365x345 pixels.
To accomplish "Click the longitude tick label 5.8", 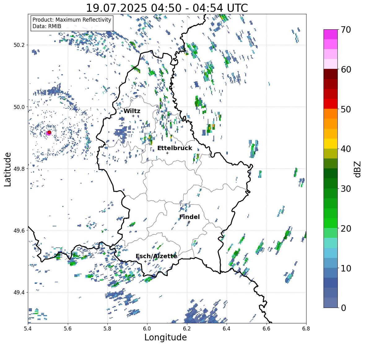I will pos(107,328).
